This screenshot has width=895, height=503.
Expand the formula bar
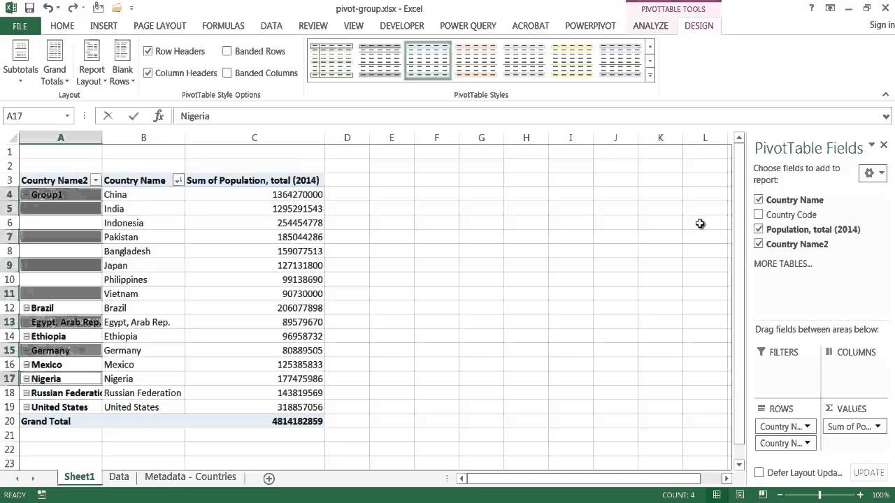pyautogui.click(x=887, y=116)
